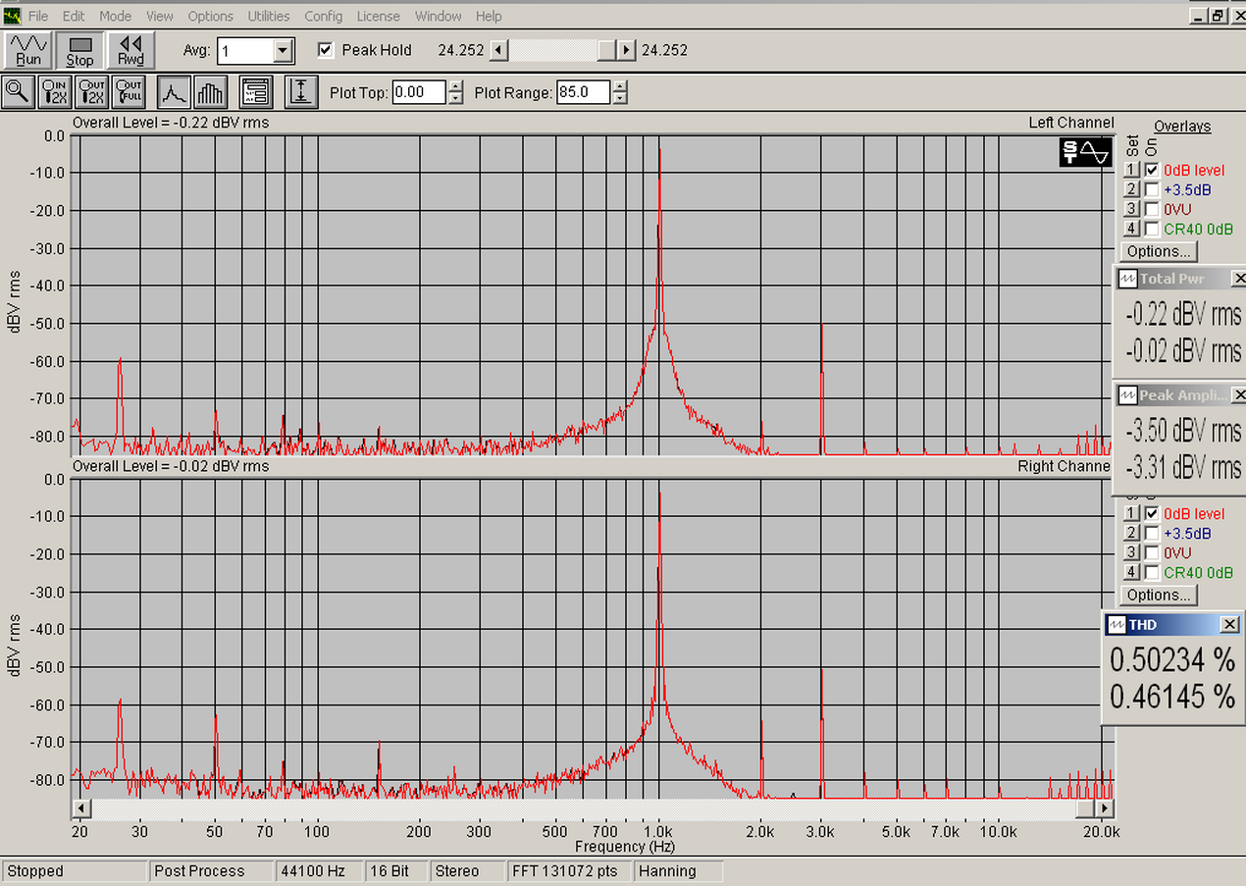Screen dimensions: 1246x886
Task: Enable Right Channel CR40 0dB overlay
Action: pos(1152,572)
